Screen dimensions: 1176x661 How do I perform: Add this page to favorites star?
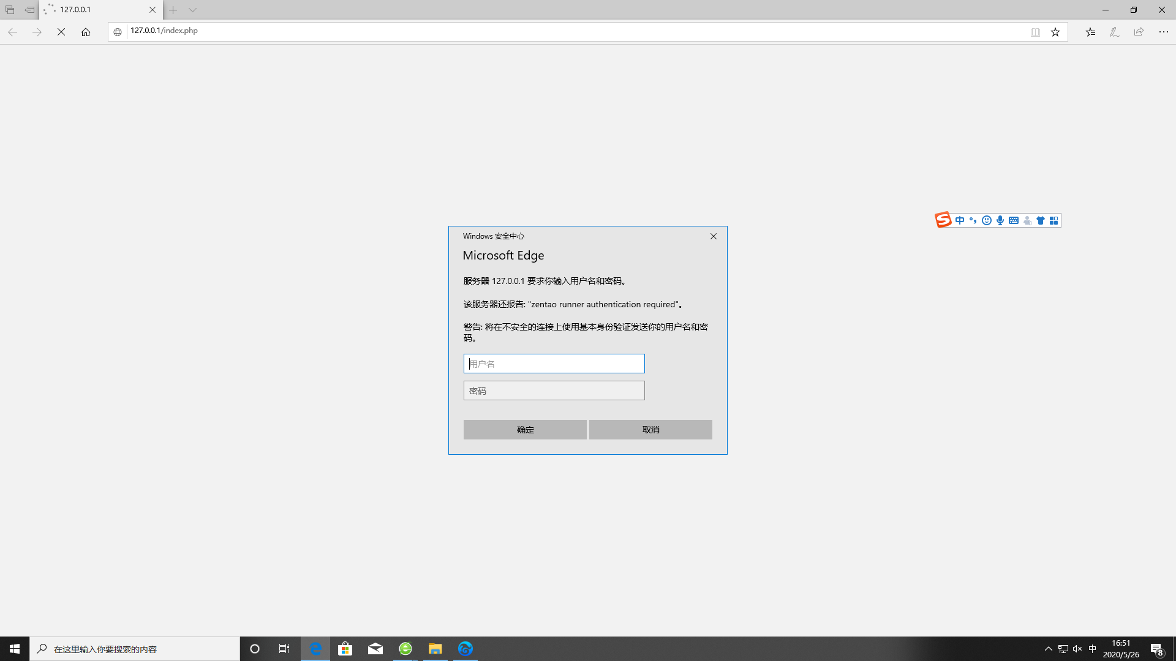click(x=1055, y=32)
